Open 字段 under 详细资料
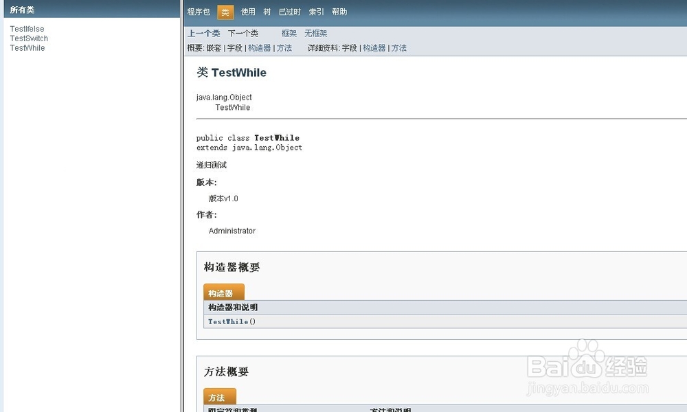The width and height of the screenshot is (687, 412). [x=349, y=48]
